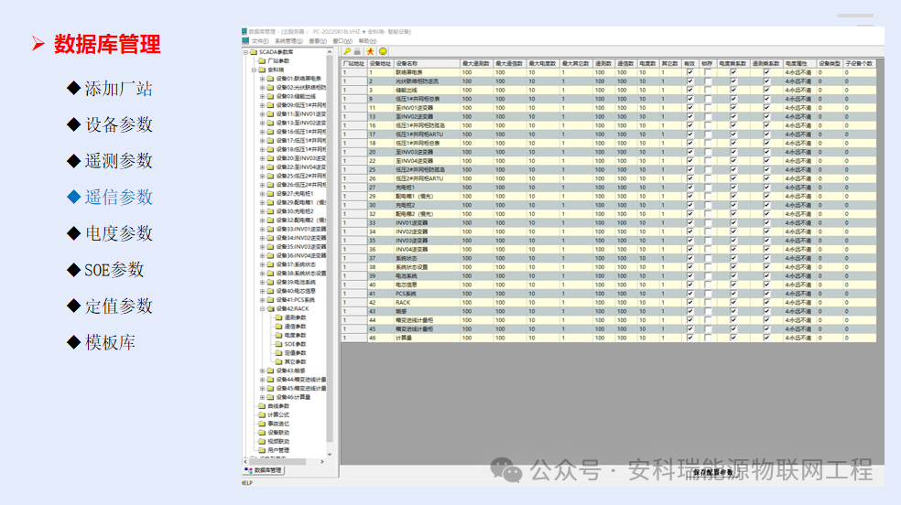Click the red running figure toolbar icon

click(x=371, y=51)
